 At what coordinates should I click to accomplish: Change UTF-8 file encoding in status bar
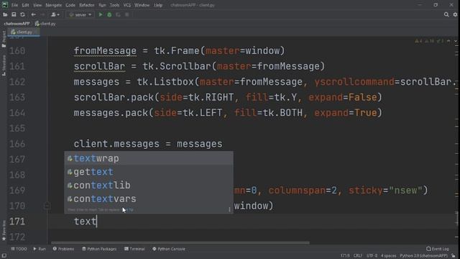coord(372,256)
